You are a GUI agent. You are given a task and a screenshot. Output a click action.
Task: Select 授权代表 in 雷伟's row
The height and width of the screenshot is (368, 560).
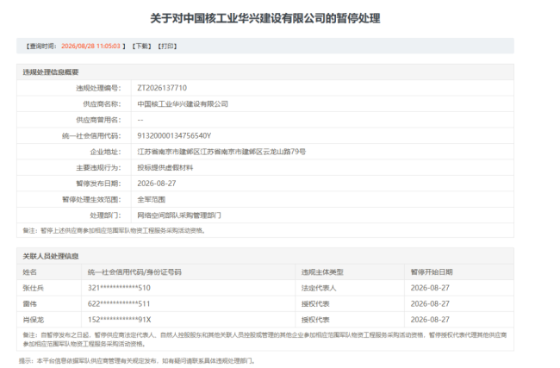tap(315, 304)
